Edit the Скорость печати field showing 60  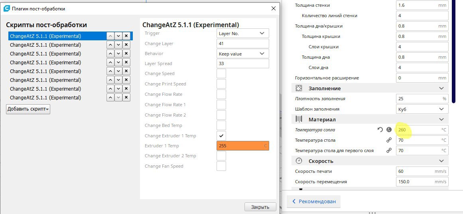pos(422,171)
